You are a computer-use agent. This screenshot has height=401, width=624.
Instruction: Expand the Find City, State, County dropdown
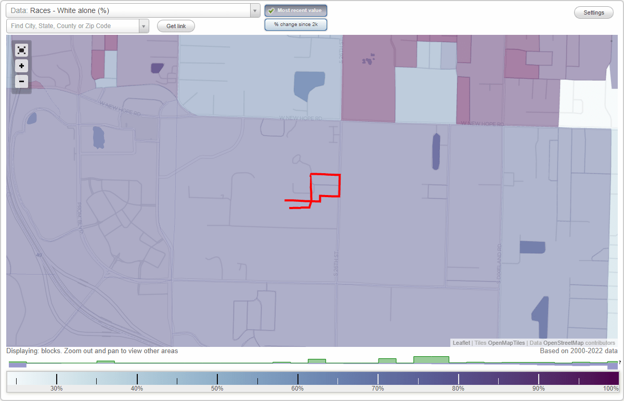(x=144, y=25)
